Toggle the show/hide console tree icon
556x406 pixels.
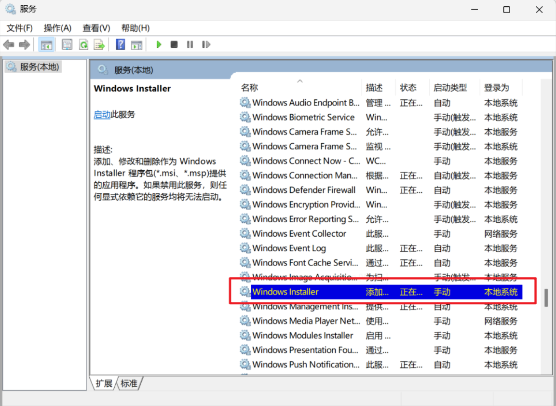point(46,45)
